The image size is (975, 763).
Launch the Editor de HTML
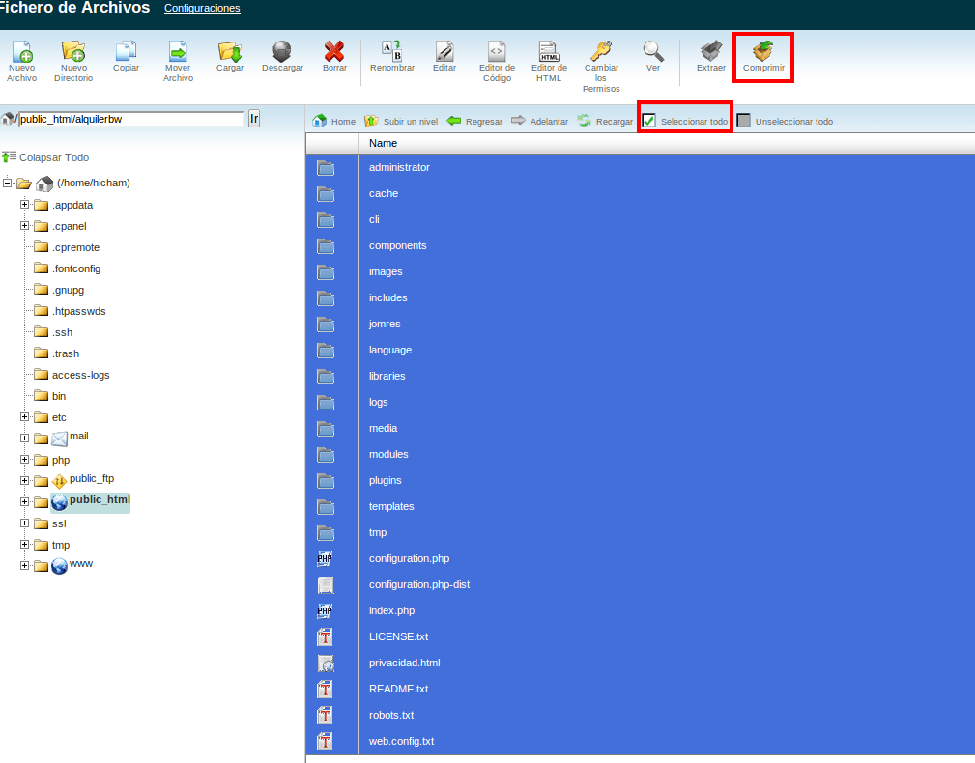(x=549, y=51)
